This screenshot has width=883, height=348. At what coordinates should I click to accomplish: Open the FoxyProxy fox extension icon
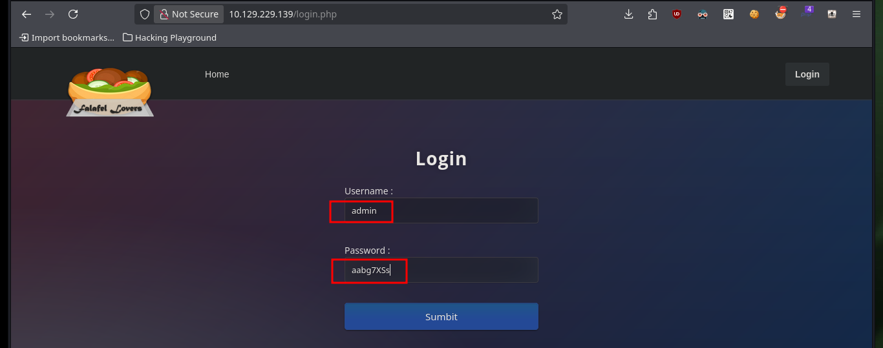(x=781, y=13)
